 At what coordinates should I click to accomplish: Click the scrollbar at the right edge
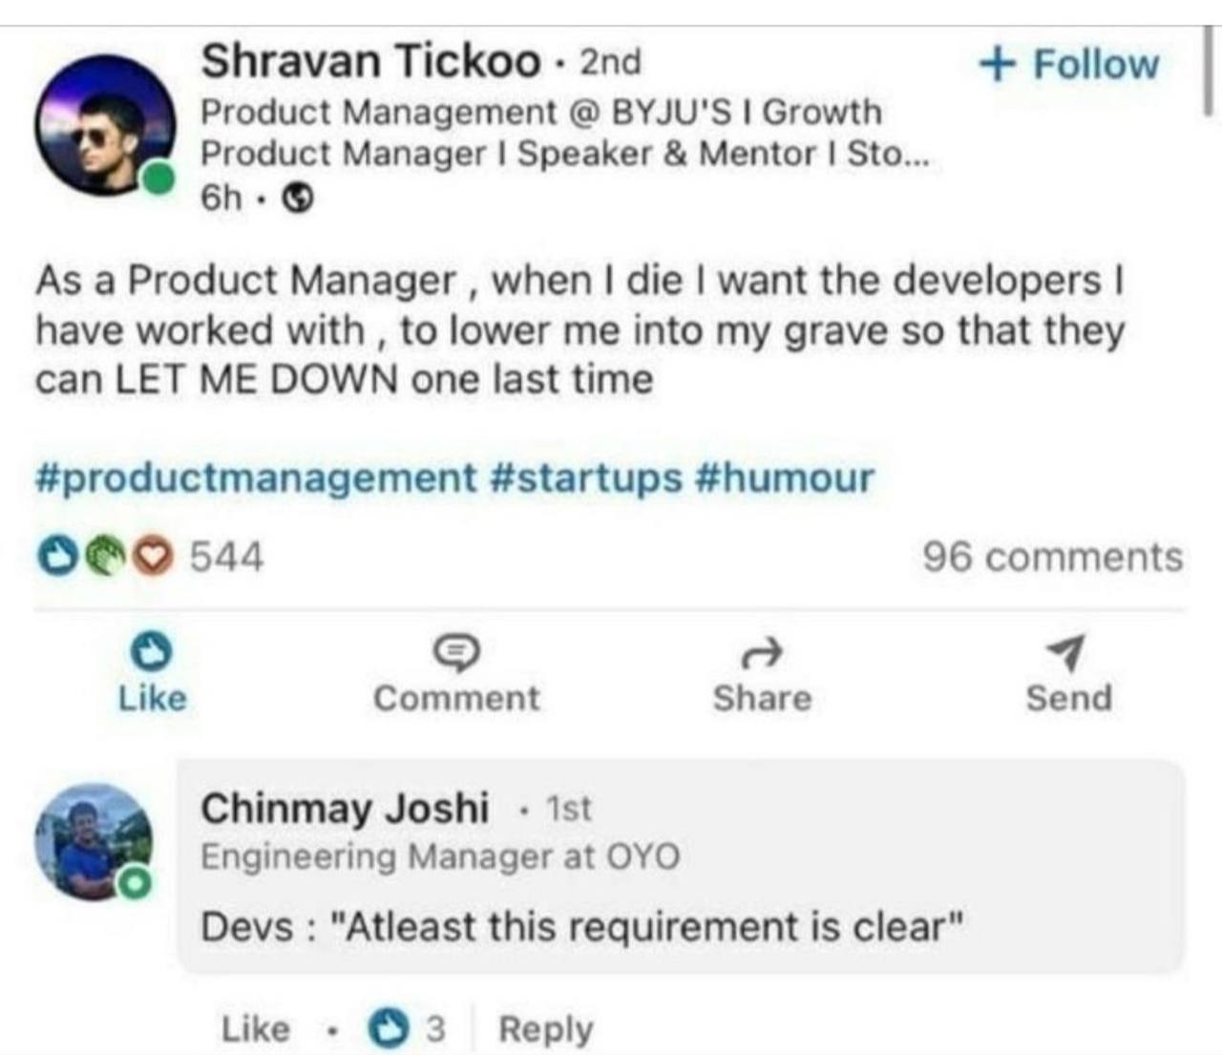(x=1210, y=72)
